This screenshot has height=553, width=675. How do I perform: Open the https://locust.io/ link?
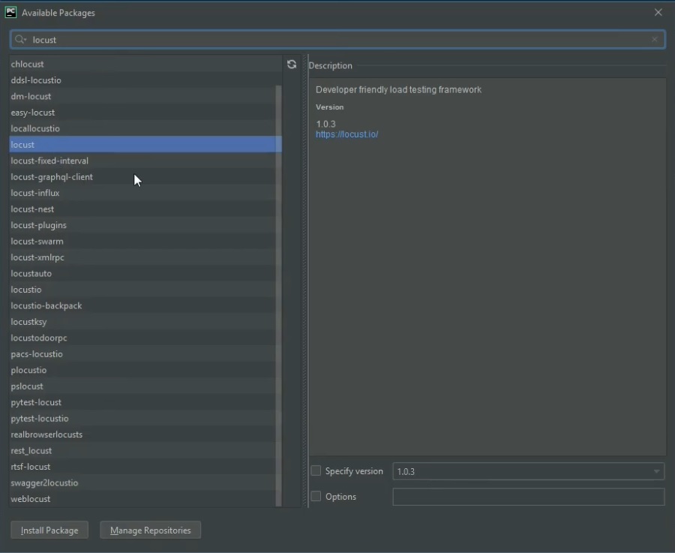[347, 134]
